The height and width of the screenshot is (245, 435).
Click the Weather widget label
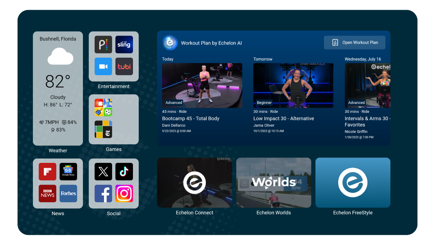(x=58, y=151)
